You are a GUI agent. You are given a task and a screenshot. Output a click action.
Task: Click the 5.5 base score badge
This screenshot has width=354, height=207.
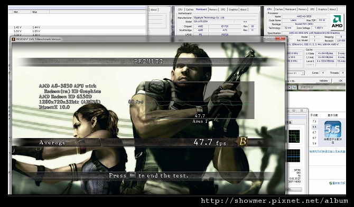332,129
